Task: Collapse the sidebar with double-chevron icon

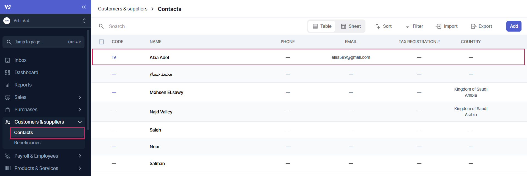Action: (84, 7)
